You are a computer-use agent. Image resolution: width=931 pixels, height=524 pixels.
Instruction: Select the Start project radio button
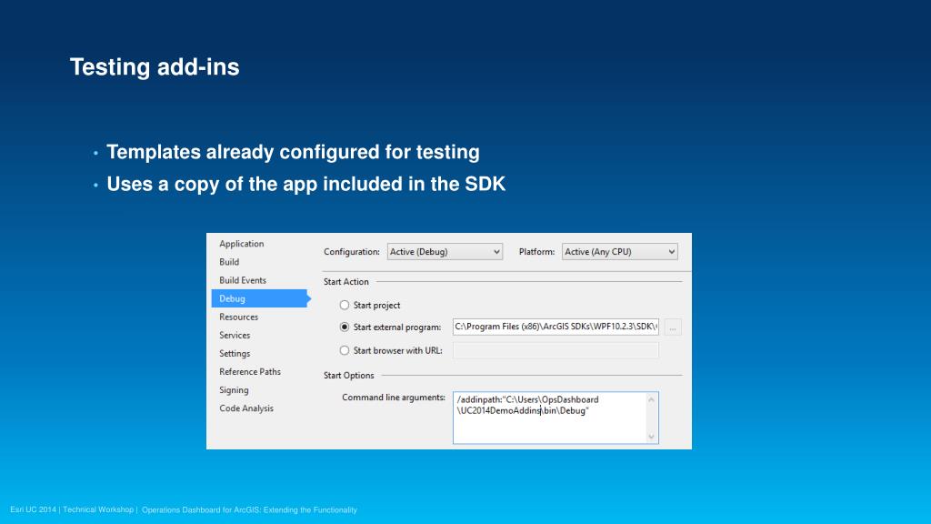click(345, 306)
